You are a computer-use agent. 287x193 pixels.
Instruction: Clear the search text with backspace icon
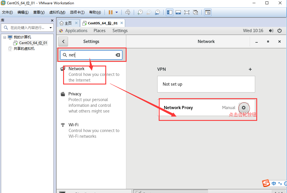tap(118, 55)
